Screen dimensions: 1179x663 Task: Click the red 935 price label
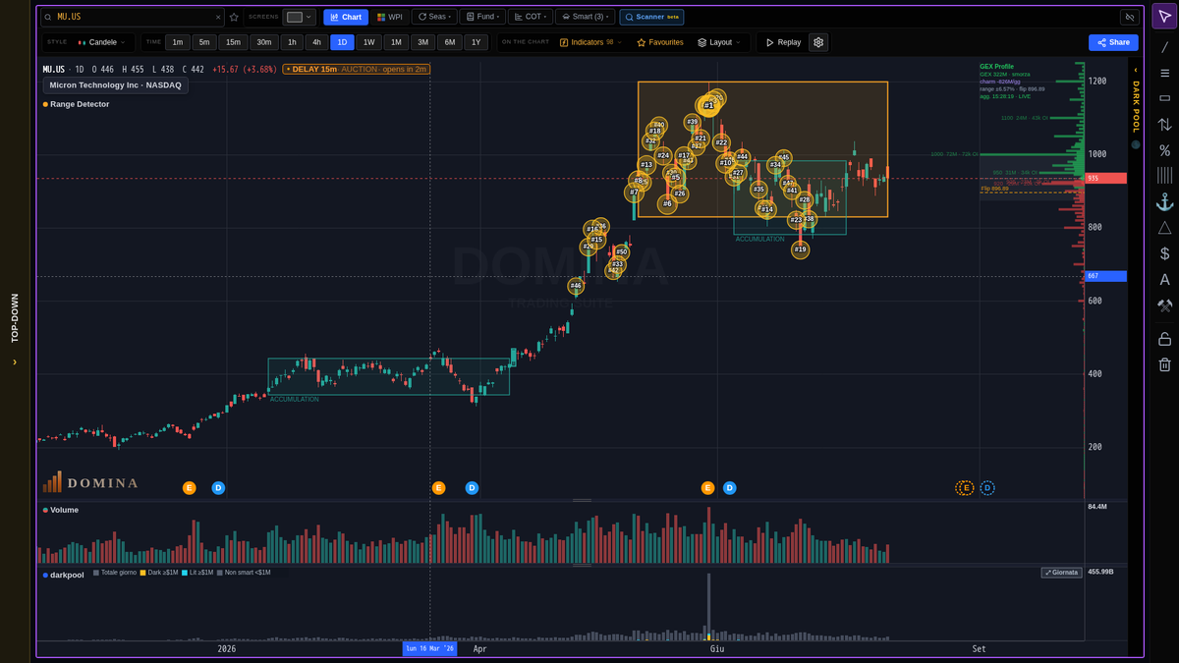coord(1105,178)
